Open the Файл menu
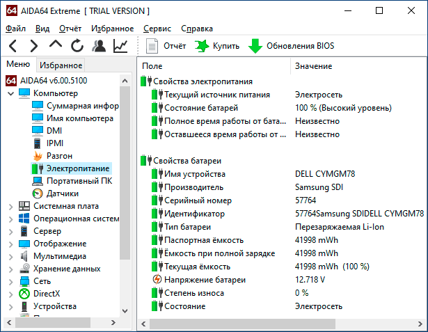428x332 pixels. point(15,29)
